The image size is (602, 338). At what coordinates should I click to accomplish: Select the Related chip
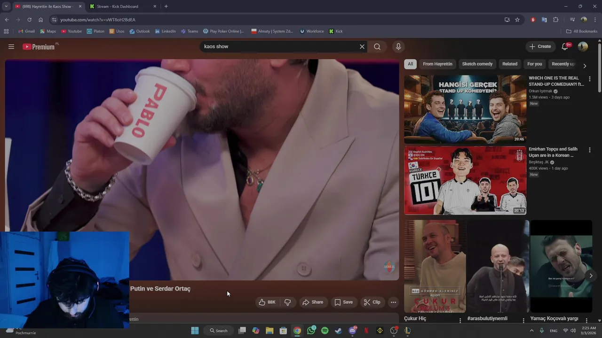(x=510, y=64)
